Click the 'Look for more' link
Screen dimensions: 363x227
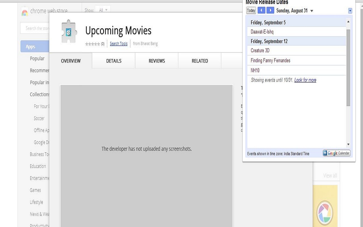(305, 80)
